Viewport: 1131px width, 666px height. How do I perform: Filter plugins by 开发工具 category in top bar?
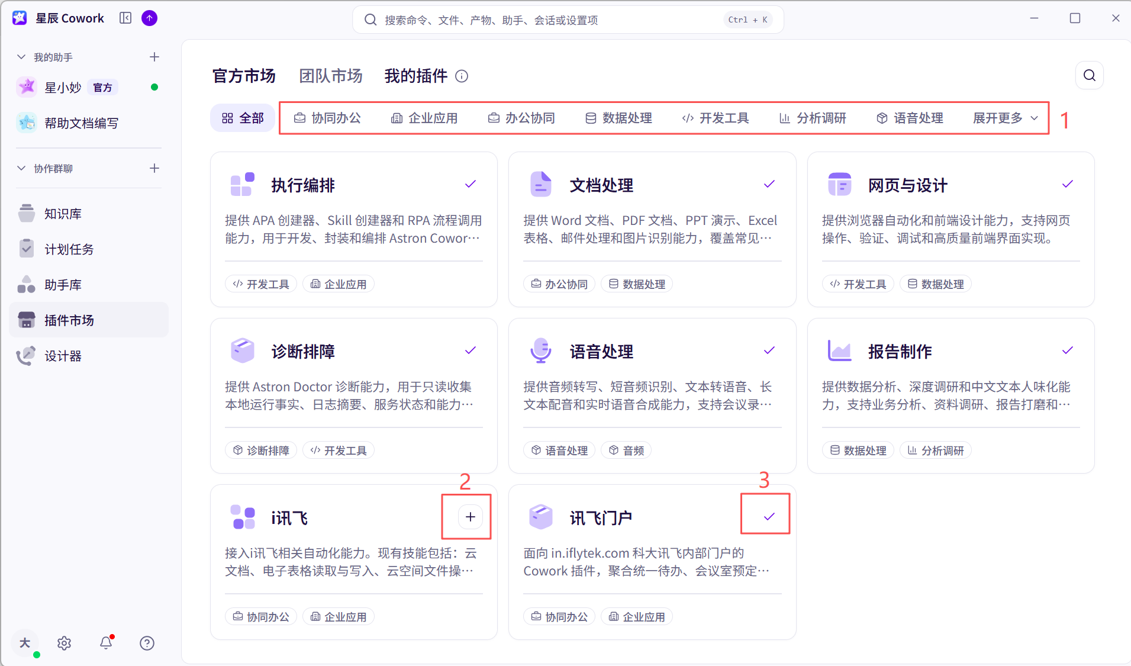716,118
